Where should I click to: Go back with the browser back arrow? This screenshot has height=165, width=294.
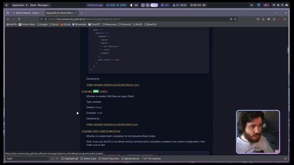point(8,19)
